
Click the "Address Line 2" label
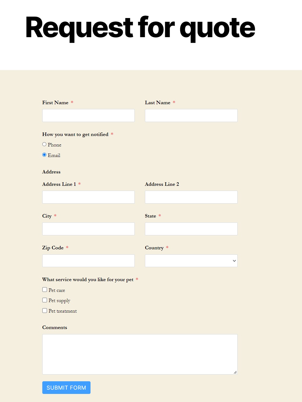162,184
